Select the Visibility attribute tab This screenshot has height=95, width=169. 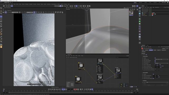[147, 50]
